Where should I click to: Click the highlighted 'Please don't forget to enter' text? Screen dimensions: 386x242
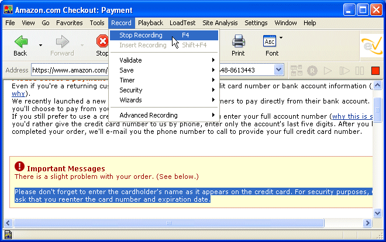coord(194,195)
